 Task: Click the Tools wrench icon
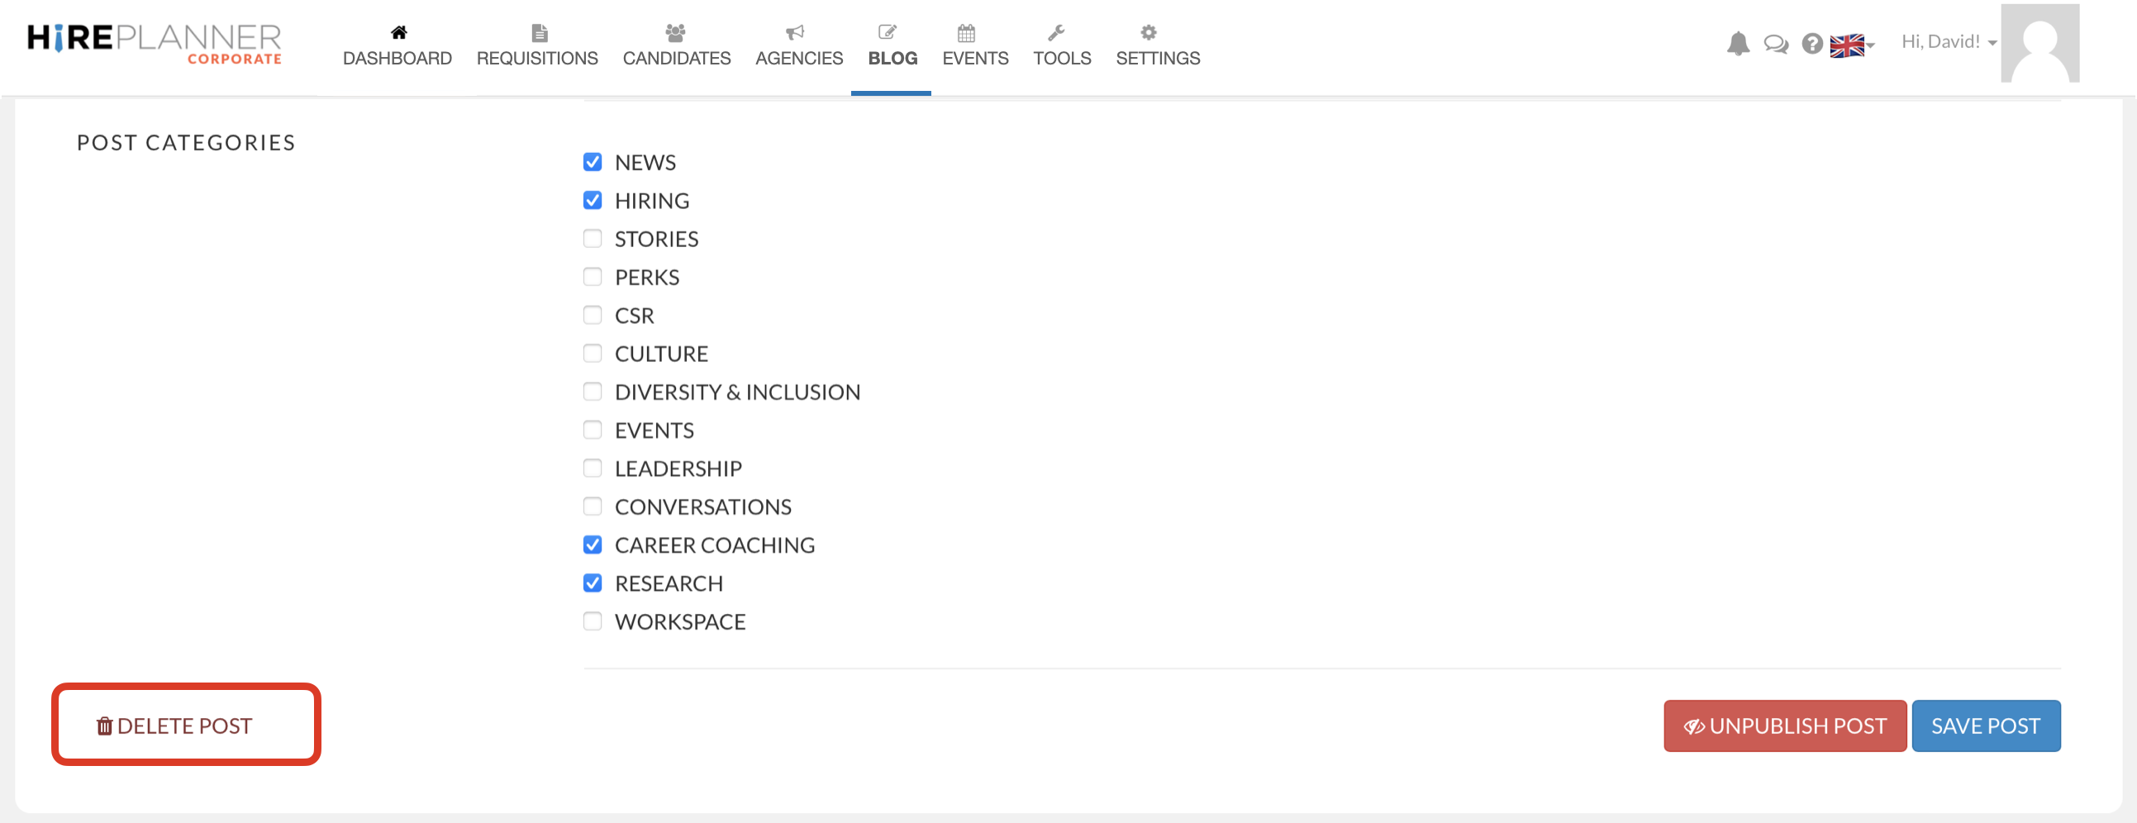pos(1056,33)
